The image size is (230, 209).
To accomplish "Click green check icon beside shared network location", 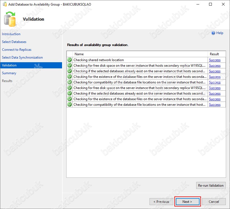I will pyautogui.click(x=70, y=60).
